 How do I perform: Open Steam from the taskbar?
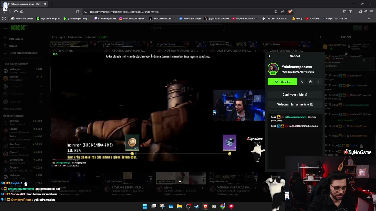coord(197,206)
